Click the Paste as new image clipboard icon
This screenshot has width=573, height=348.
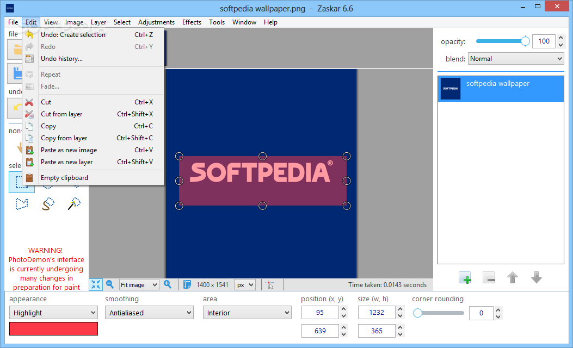pyautogui.click(x=29, y=150)
